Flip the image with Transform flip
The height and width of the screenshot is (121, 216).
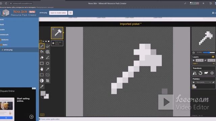pos(194,73)
